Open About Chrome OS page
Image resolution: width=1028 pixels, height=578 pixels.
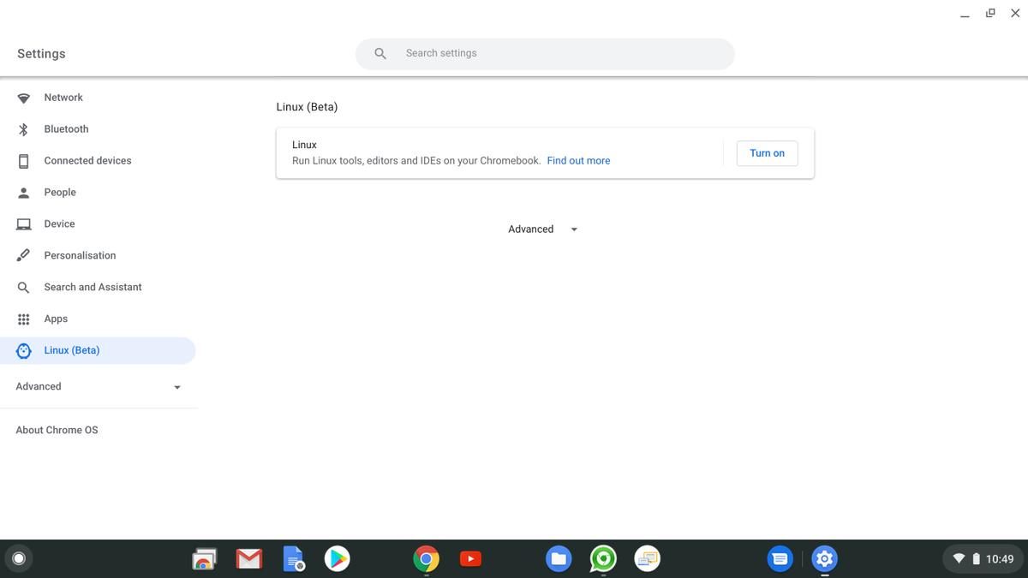pyautogui.click(x=57, y=431)
